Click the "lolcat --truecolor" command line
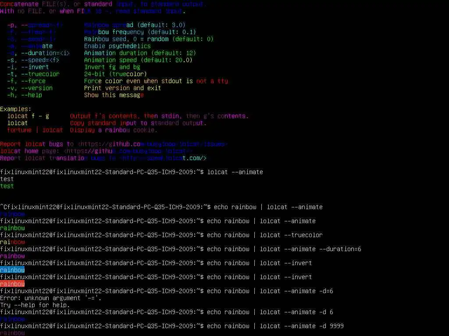The height and width of the screenshot is (336, 449). click(161, 235)
